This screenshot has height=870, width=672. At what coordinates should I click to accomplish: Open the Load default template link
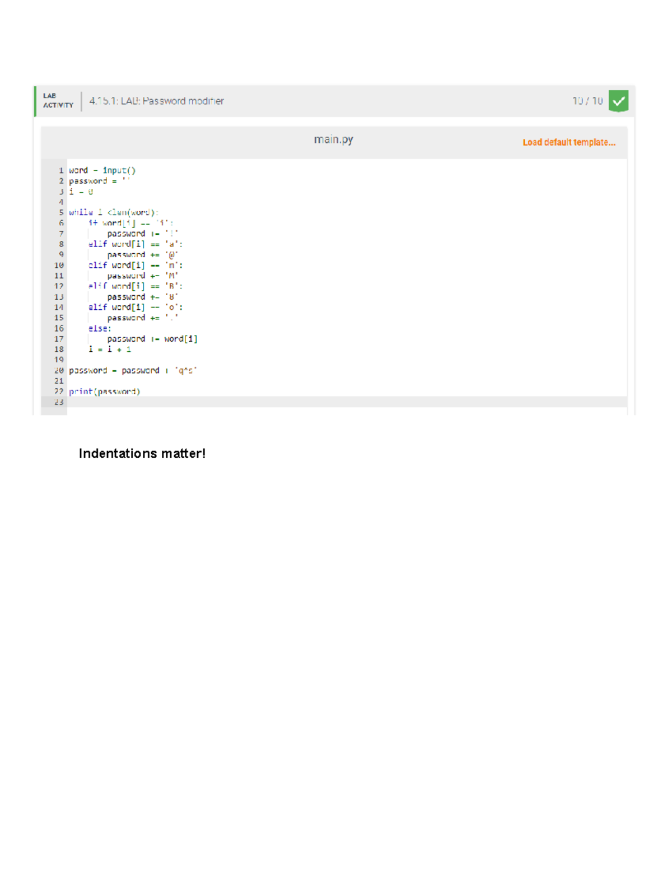coord(569,142)
